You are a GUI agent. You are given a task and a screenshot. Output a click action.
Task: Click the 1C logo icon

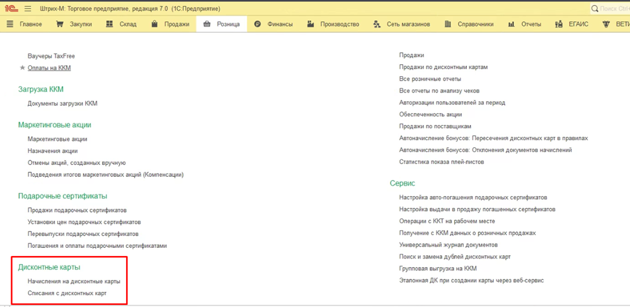[x=11, y=8]
